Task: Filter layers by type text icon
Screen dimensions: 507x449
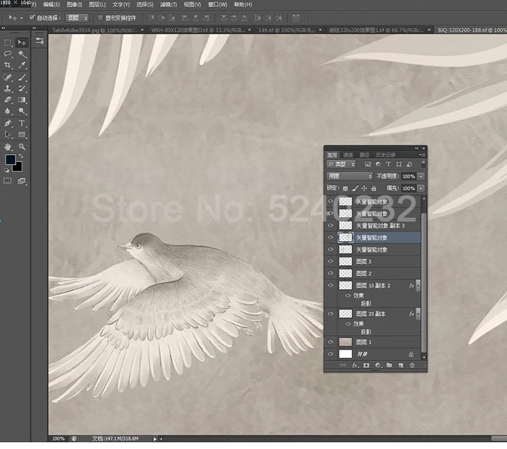Action: (x=388, y=164)
